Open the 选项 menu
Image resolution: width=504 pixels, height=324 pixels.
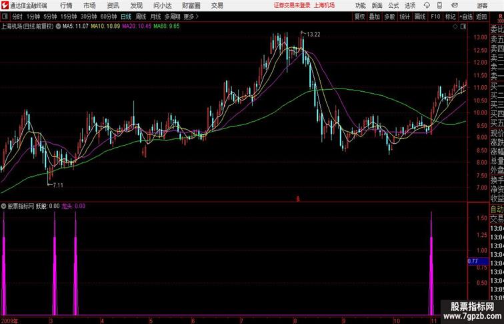(x=410, y=5)
